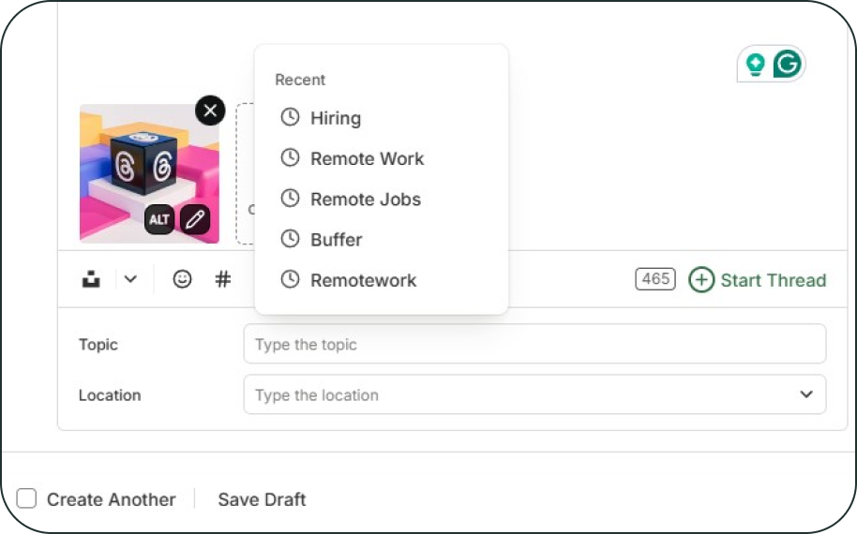Choose Remote Jobs recent hashtag
Screen dimensions: 857x534
(366, 199)
